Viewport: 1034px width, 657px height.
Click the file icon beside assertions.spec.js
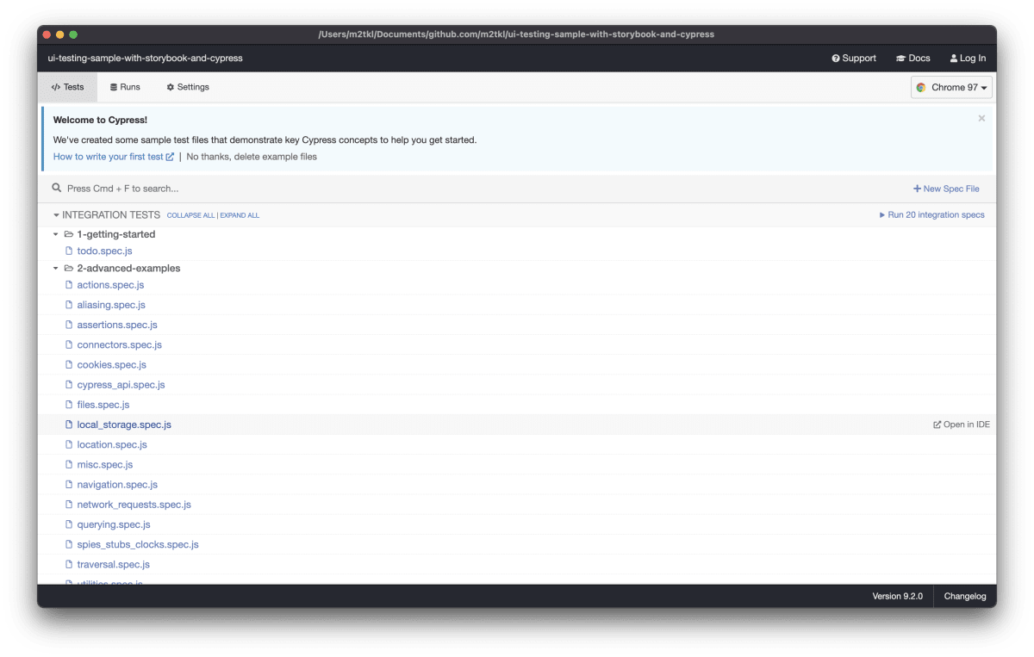(x=69, y=325)
